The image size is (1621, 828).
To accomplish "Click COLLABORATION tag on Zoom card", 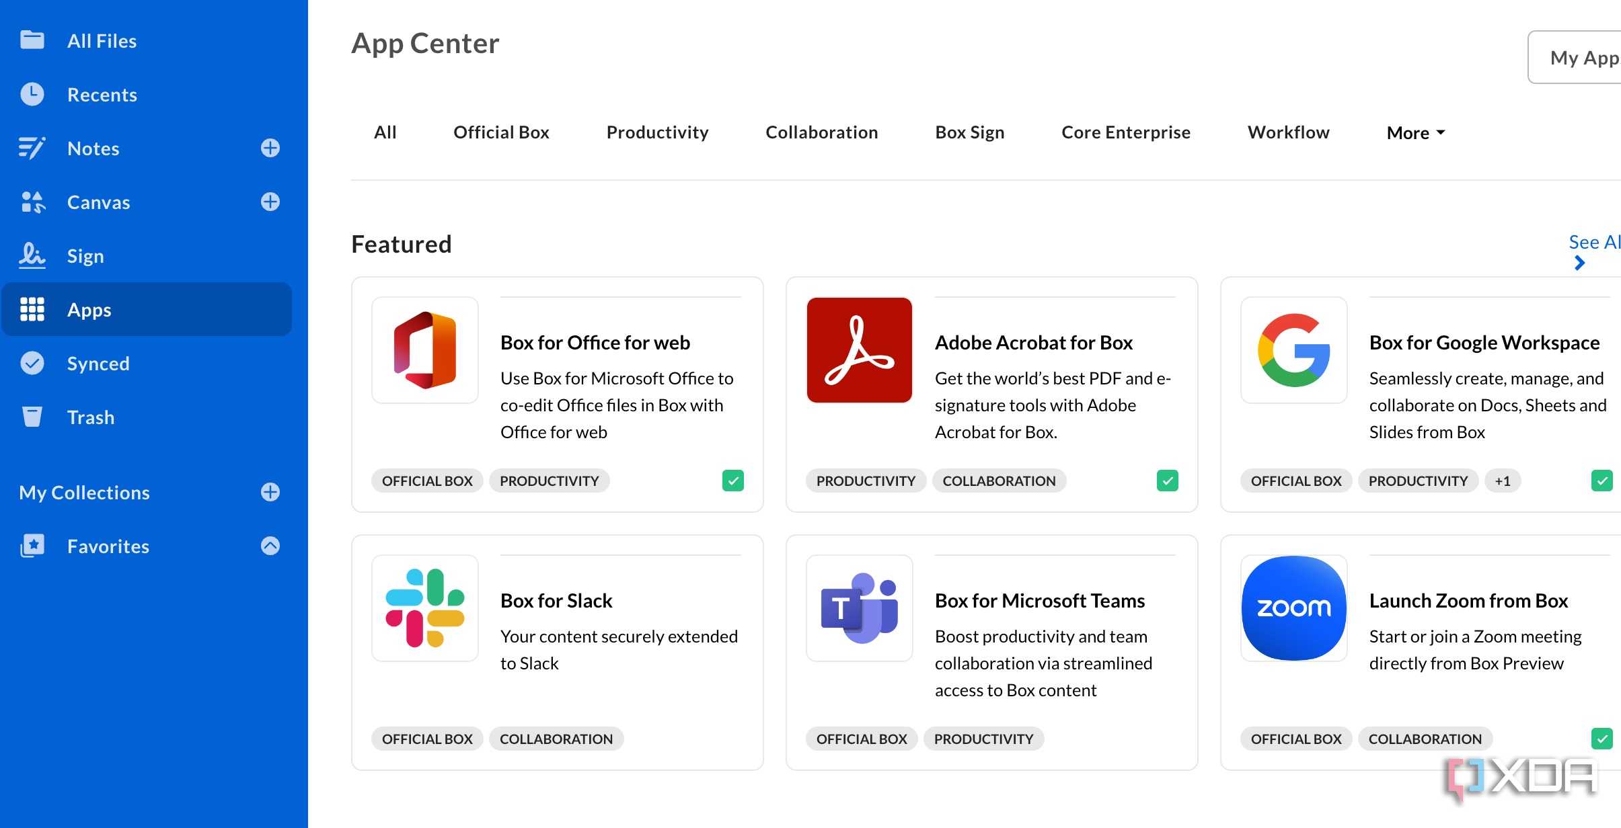I will coord(1425,739).
